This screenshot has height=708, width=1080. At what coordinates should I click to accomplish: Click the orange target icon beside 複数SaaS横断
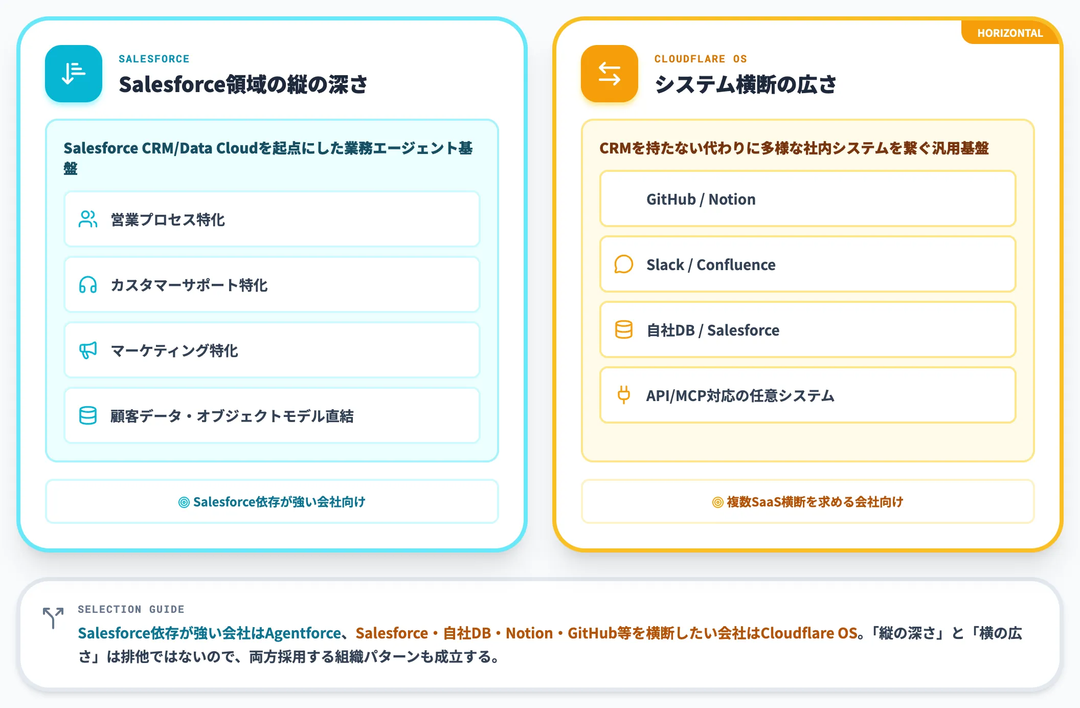(x=718, y=502)
